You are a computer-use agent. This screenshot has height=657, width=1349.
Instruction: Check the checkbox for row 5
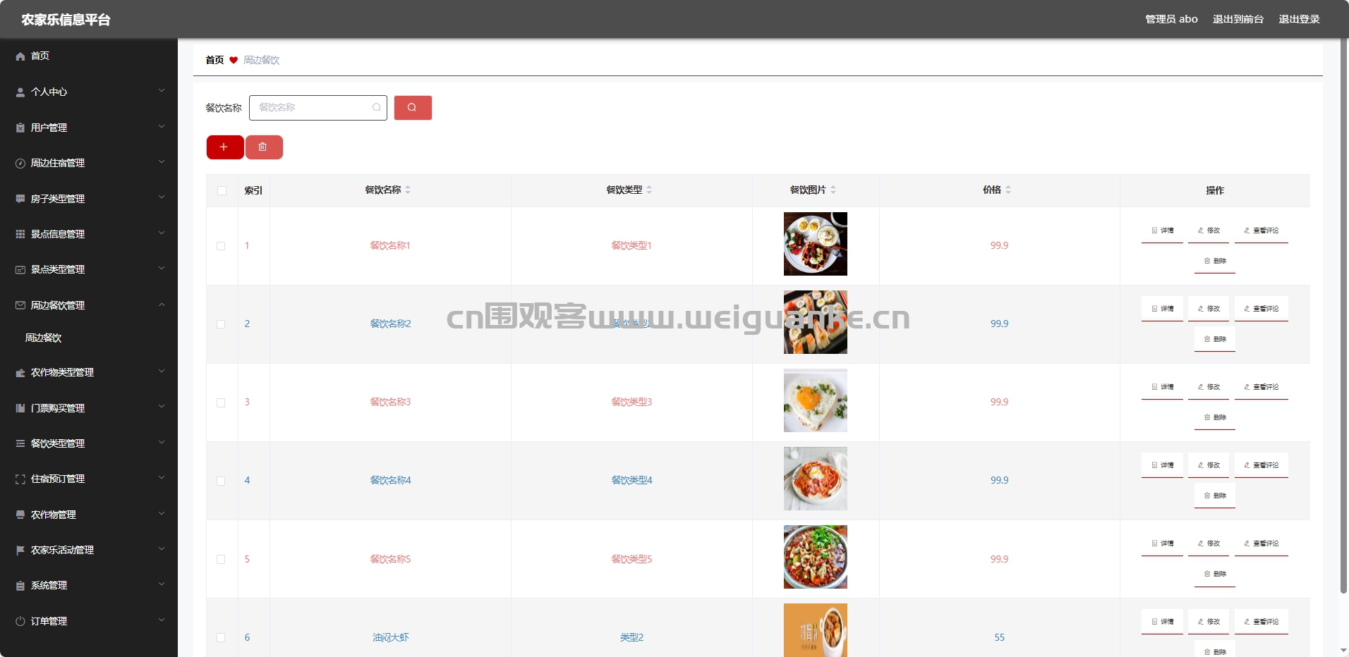(x=221, y=559)
